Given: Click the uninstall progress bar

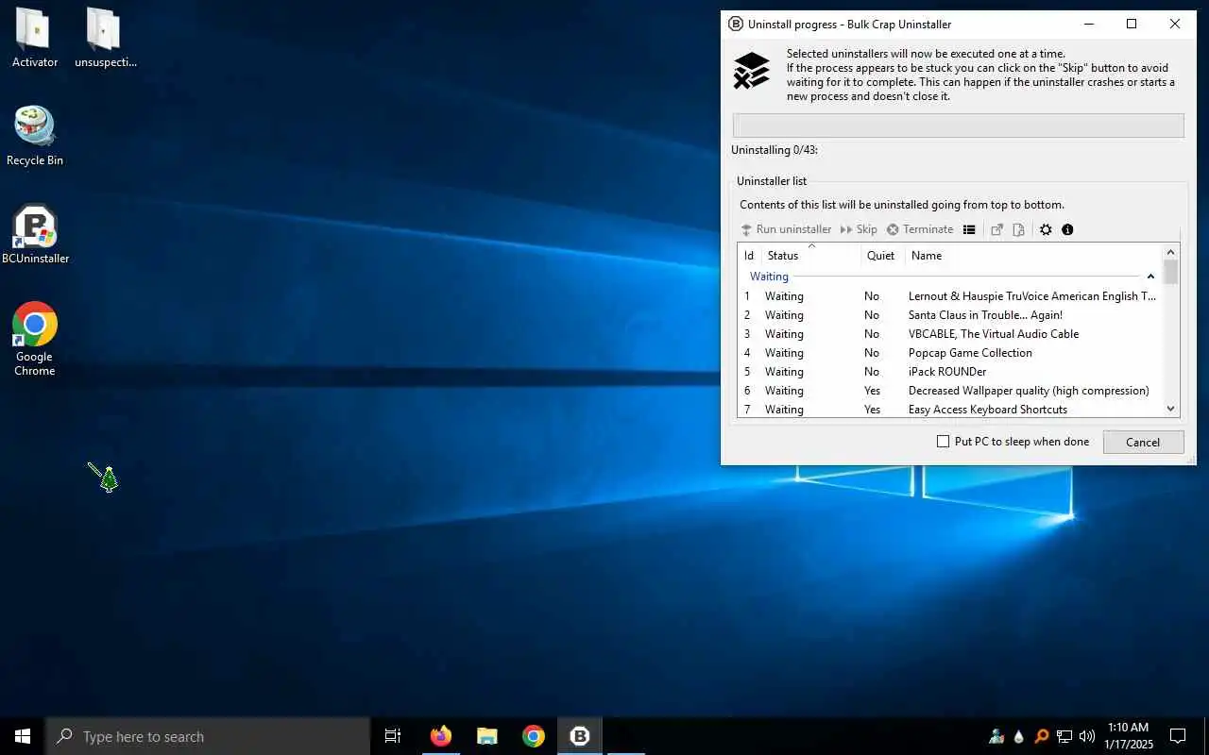Looking at the screenshot, I should tap(958, 126).
